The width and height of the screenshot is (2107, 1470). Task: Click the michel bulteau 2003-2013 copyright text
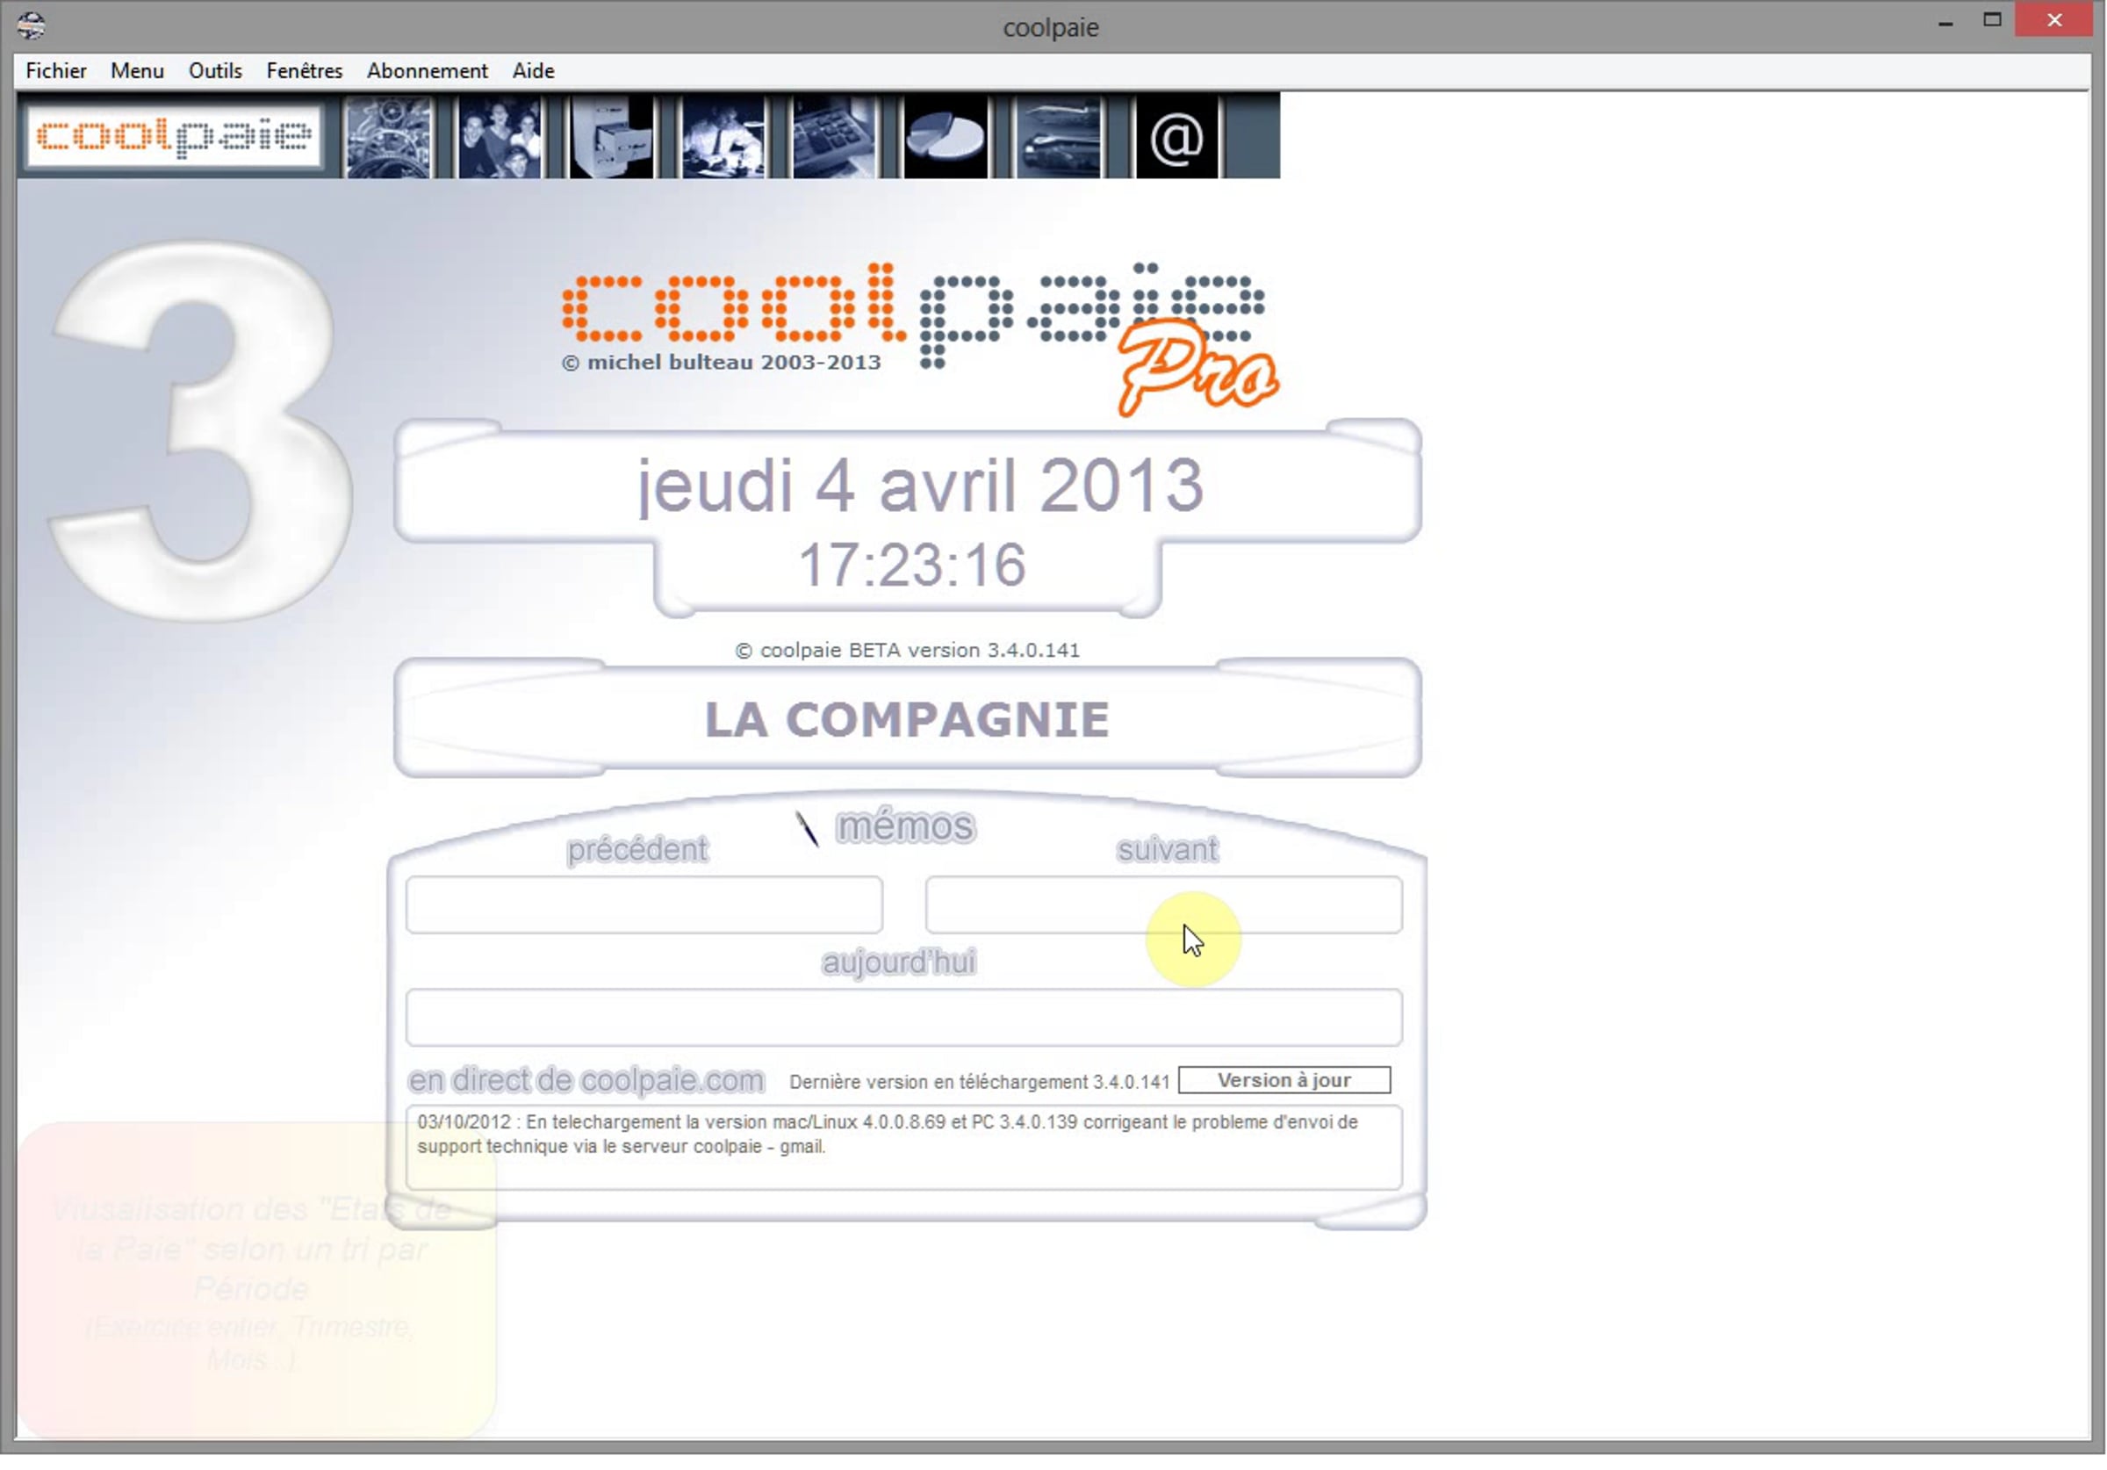tap(722, 363)
